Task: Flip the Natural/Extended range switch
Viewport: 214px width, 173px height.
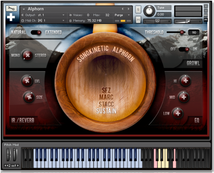Action: click(x=36, y=32)
